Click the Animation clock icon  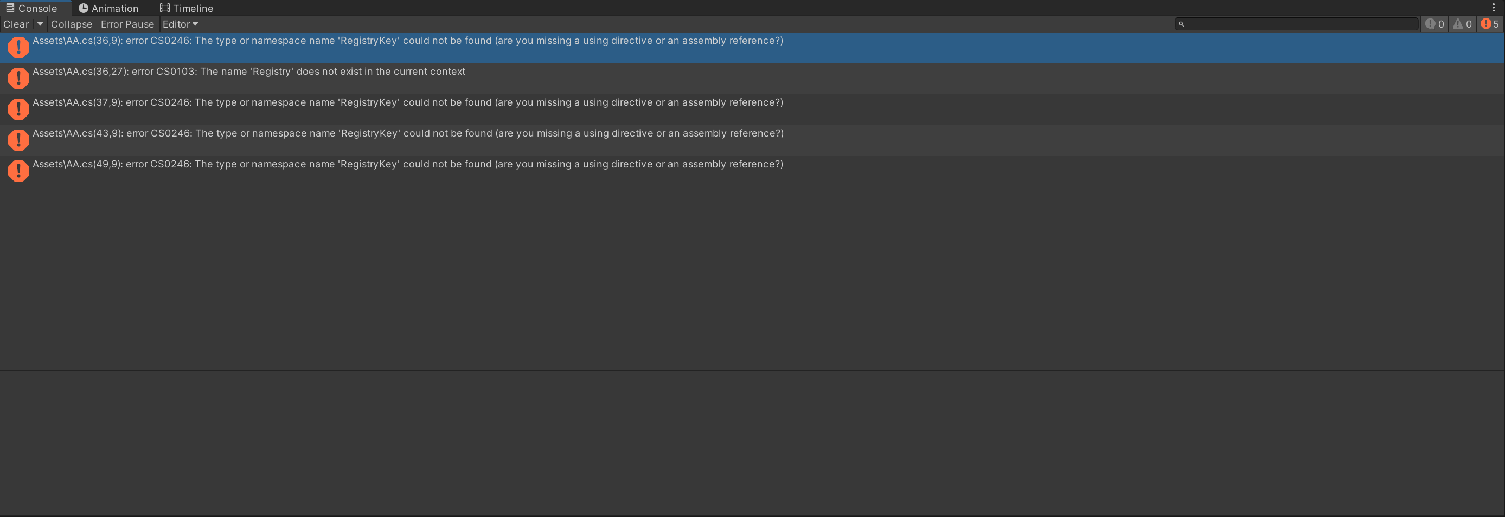point(84,8)
